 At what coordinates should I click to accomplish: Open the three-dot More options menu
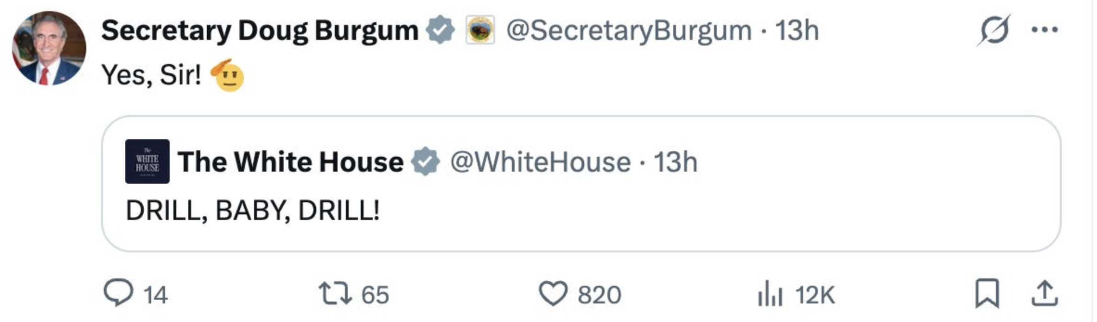pos(1044,31)
